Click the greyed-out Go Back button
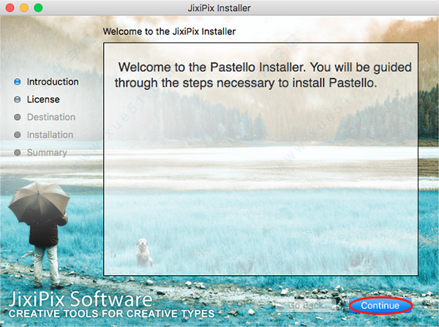This screenshot has width=439, height=327. [306, 306]
